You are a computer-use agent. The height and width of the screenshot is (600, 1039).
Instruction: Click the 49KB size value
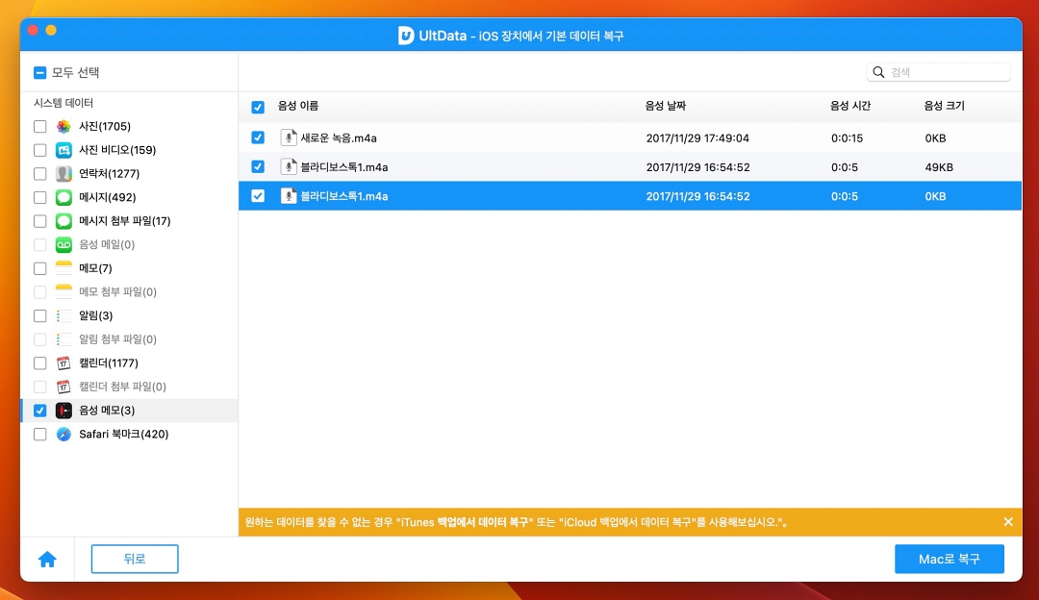point(939,167)
